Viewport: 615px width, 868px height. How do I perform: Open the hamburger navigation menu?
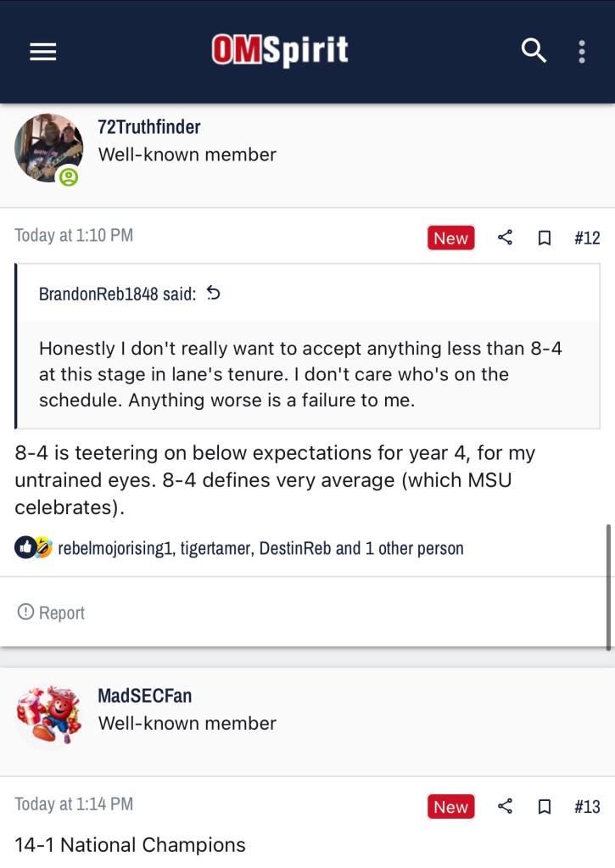pyautogui.click(x=42, y=52)
